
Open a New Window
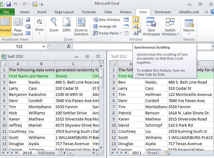point(107,20)
